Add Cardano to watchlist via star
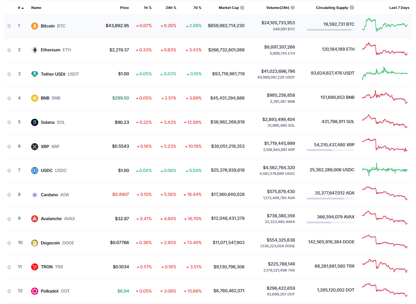416x304 pixels. 9,195
